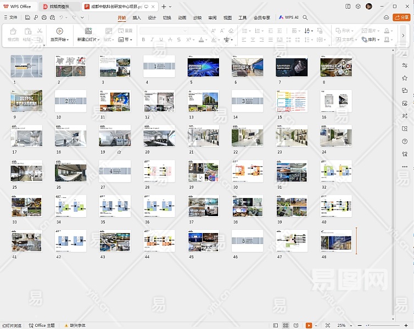Click the WPS AI button
Viewport: 414px width, 329px height.
(288, 18)
